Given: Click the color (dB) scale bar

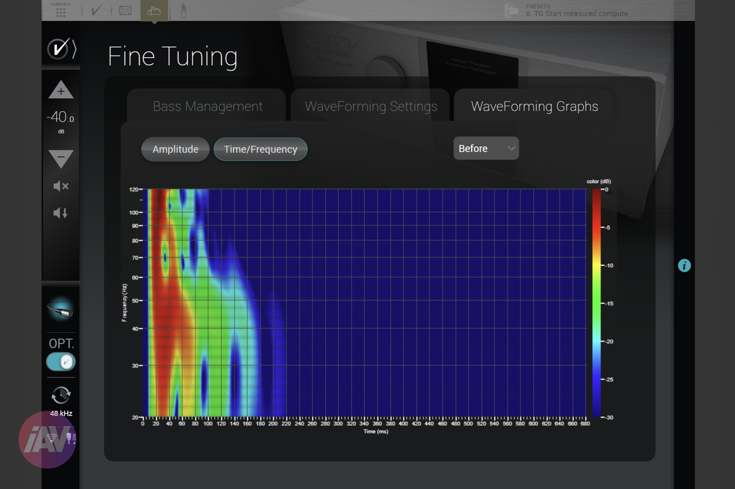Looking at the screenshot, I should [x=596, y=303].
